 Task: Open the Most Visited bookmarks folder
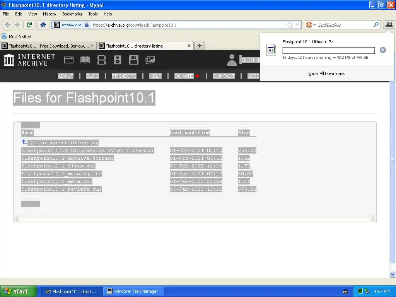17,37
